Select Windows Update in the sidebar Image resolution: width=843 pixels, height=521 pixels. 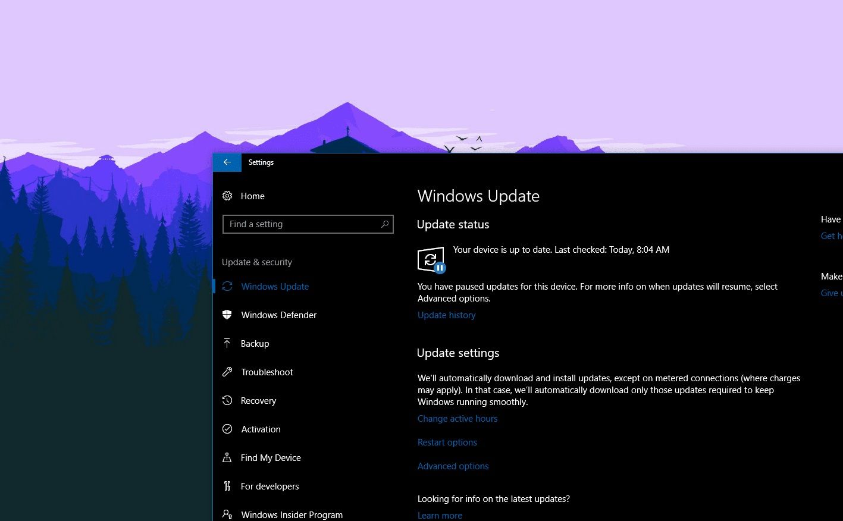(275, 286)
